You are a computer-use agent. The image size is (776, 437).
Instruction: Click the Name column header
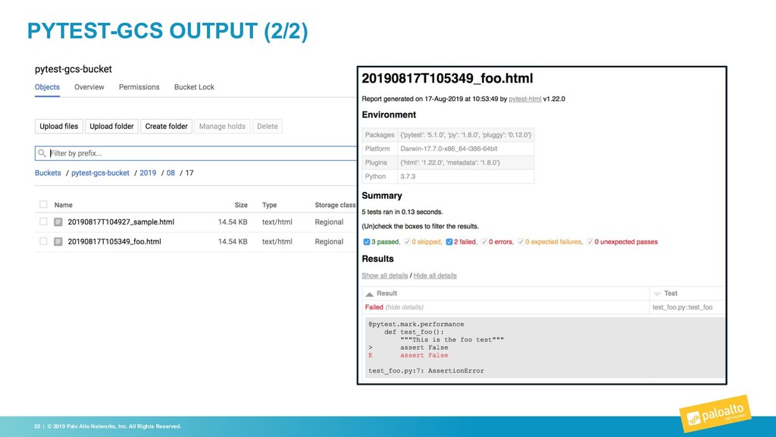(64, 205)
